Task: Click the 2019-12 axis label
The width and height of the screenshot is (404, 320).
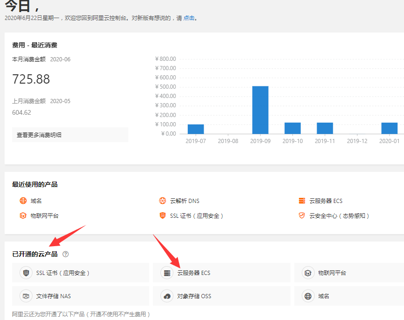Action: click(x=357, y=141)
